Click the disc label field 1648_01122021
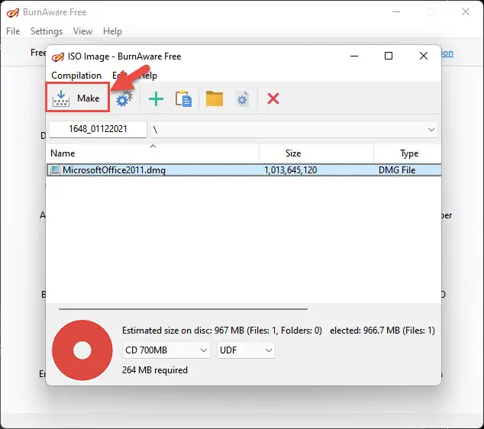This screenshot has height=429, width=484. point(98,129)
